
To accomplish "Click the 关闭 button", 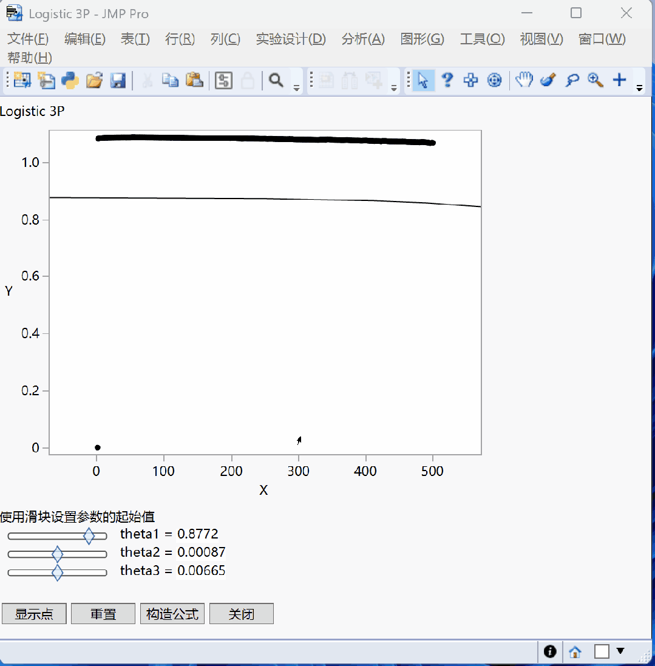I will coord(242,614).
